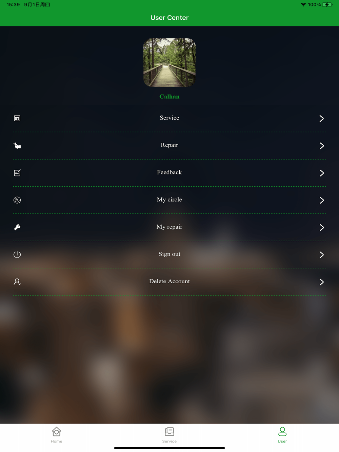
Task: Choose the Sign out option
Action: coord(169,254)
